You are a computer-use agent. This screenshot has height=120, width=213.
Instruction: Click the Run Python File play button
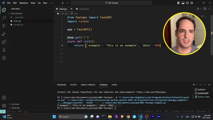coord(198,9)
